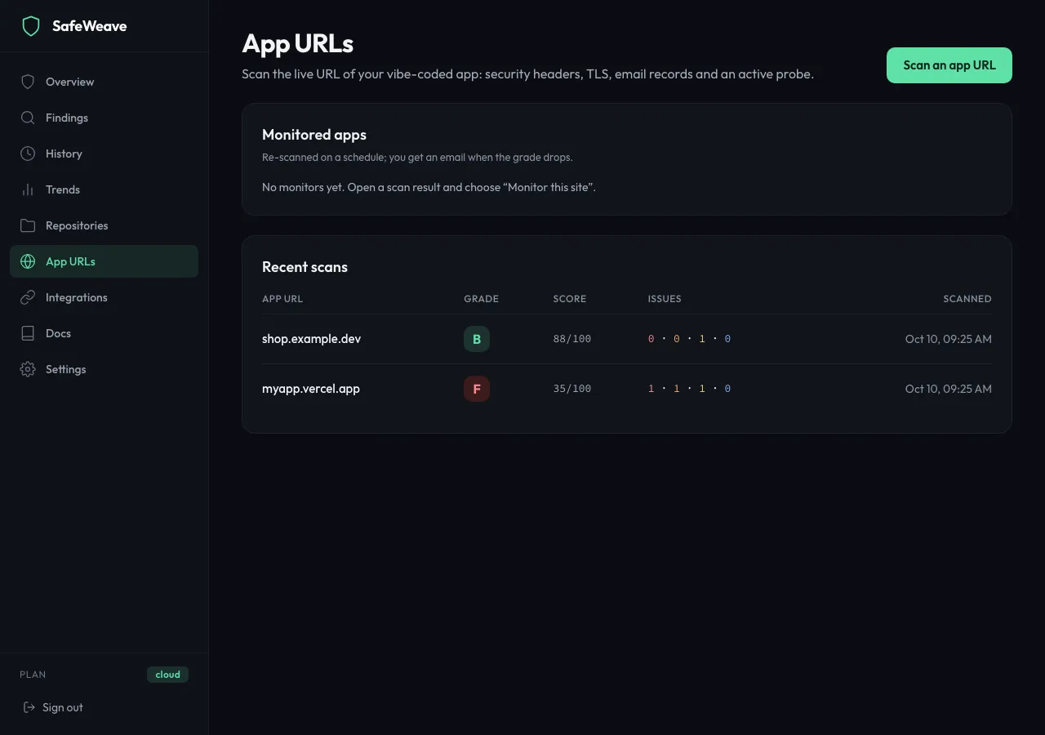
Task: Select the Integrations menu item
Action: [x=104, y=297]
